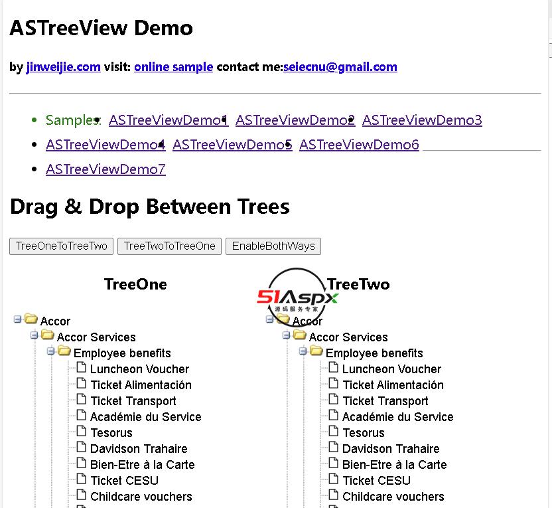Viewport: 552px width, 508px height.
Task: Click the Ticket CESU file icon in TreeOne
Action: click(x=82, y=478)
